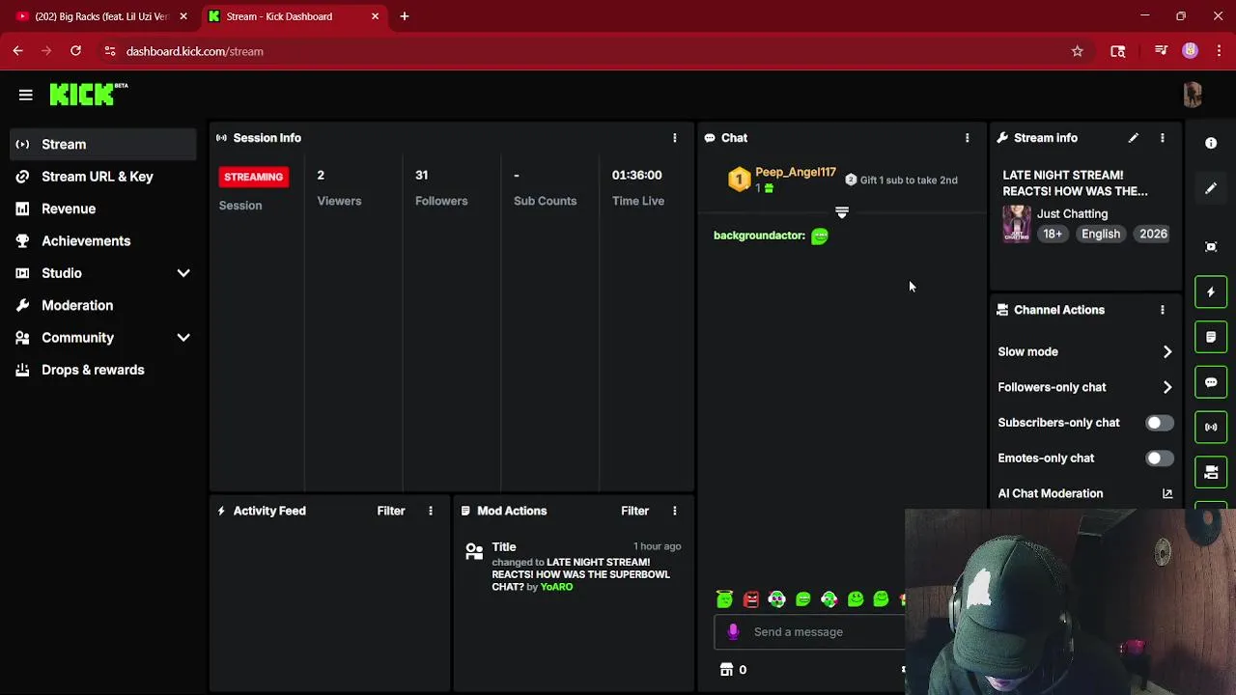Go to Stream in sidebar
1236x695 pixels.
pos(102,144)
